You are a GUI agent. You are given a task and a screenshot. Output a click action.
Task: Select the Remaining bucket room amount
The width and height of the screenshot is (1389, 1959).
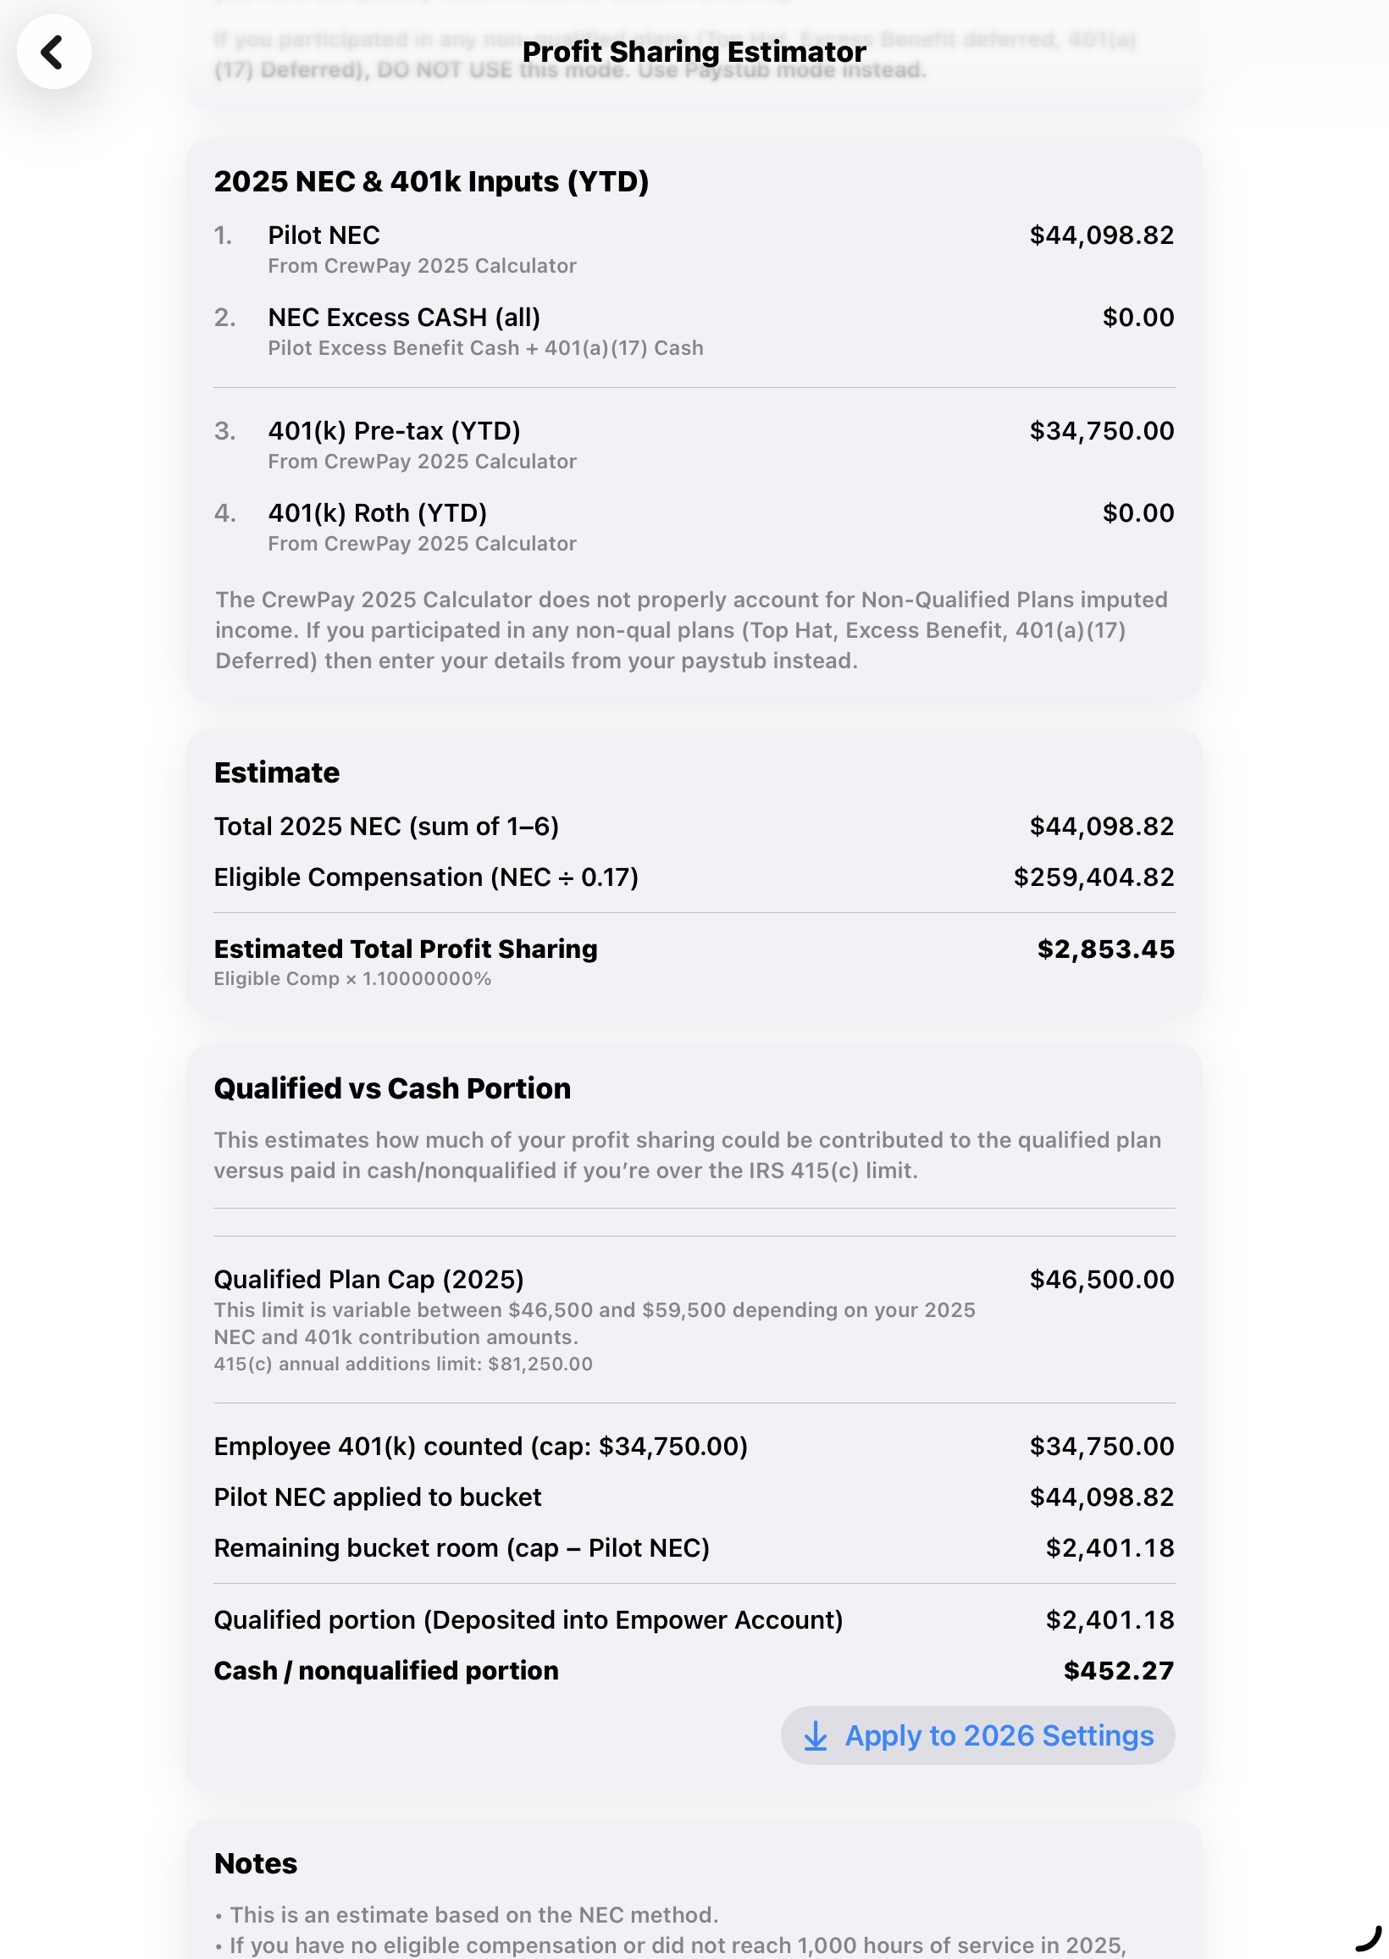point(1109,1547)
